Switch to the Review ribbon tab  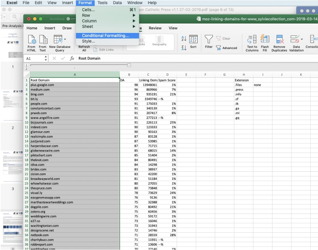click(x=155, y=28)
